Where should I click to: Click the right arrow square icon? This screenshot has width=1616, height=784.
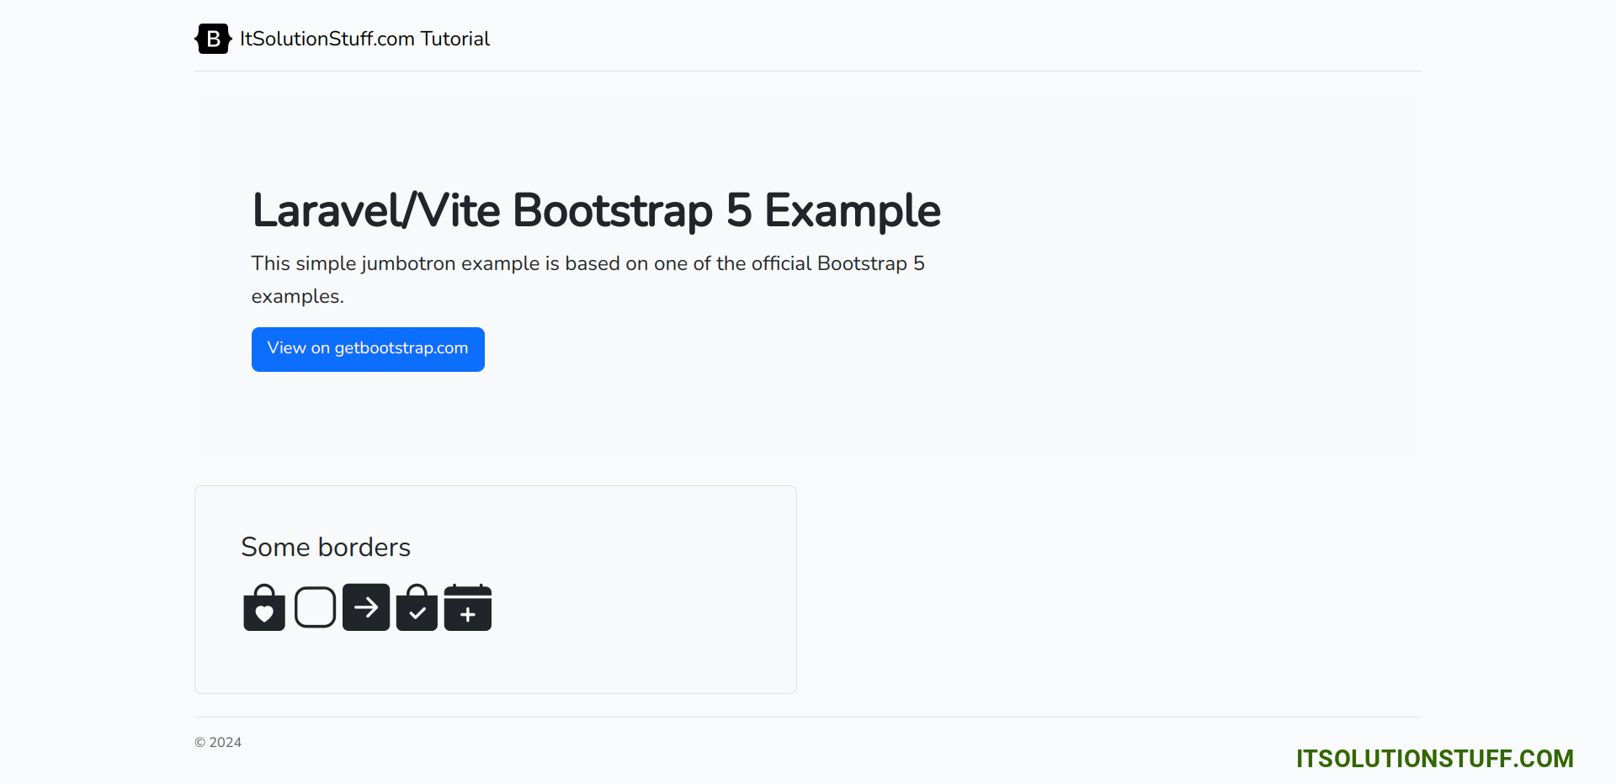366,607
